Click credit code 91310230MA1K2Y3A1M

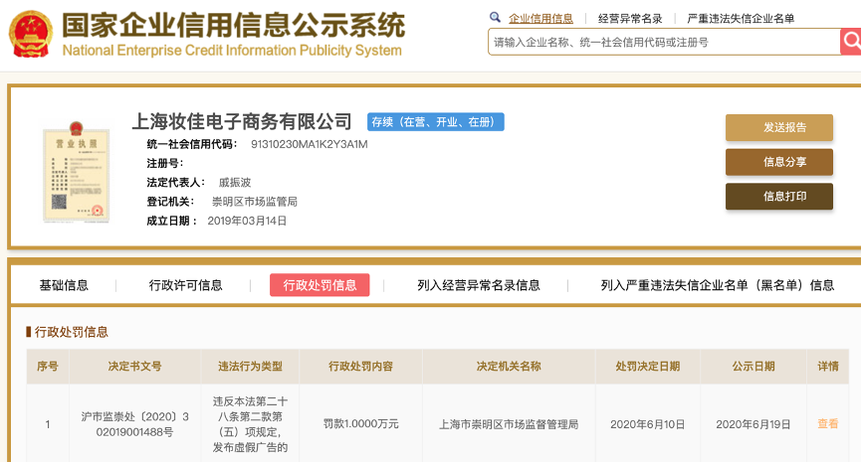pos(310,144)
